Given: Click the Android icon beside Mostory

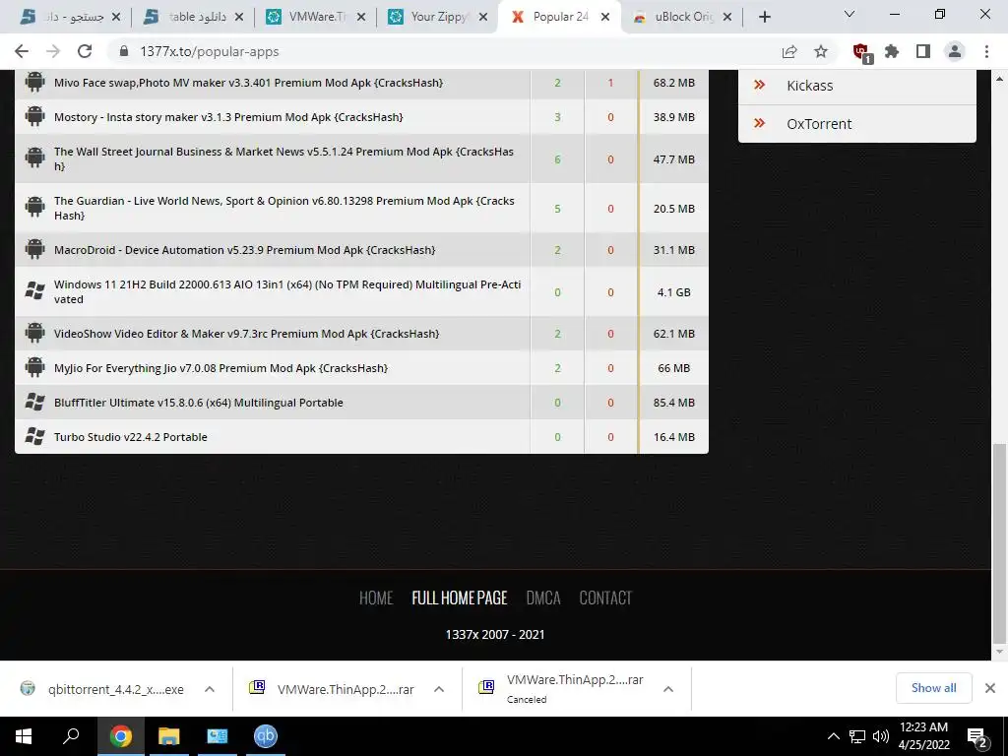Looking at the screenshot, I should 34,116.
